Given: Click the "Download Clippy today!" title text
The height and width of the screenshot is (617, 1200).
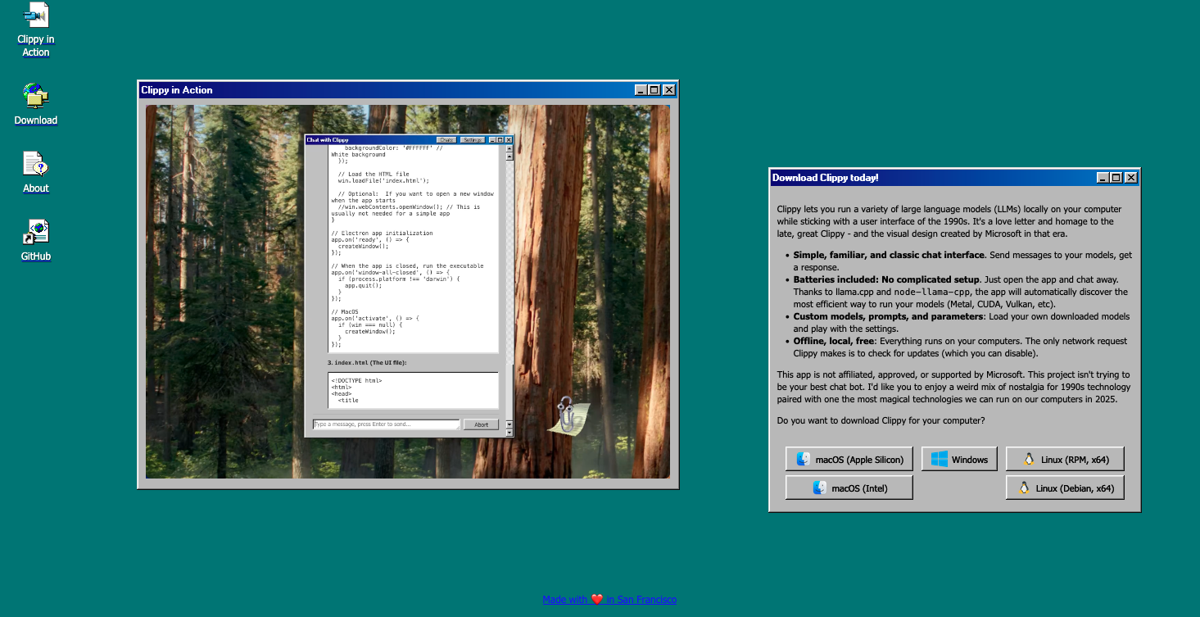Looking at the screenshot, I should point(826,178).
